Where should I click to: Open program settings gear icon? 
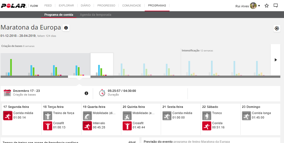pos(277,28)
